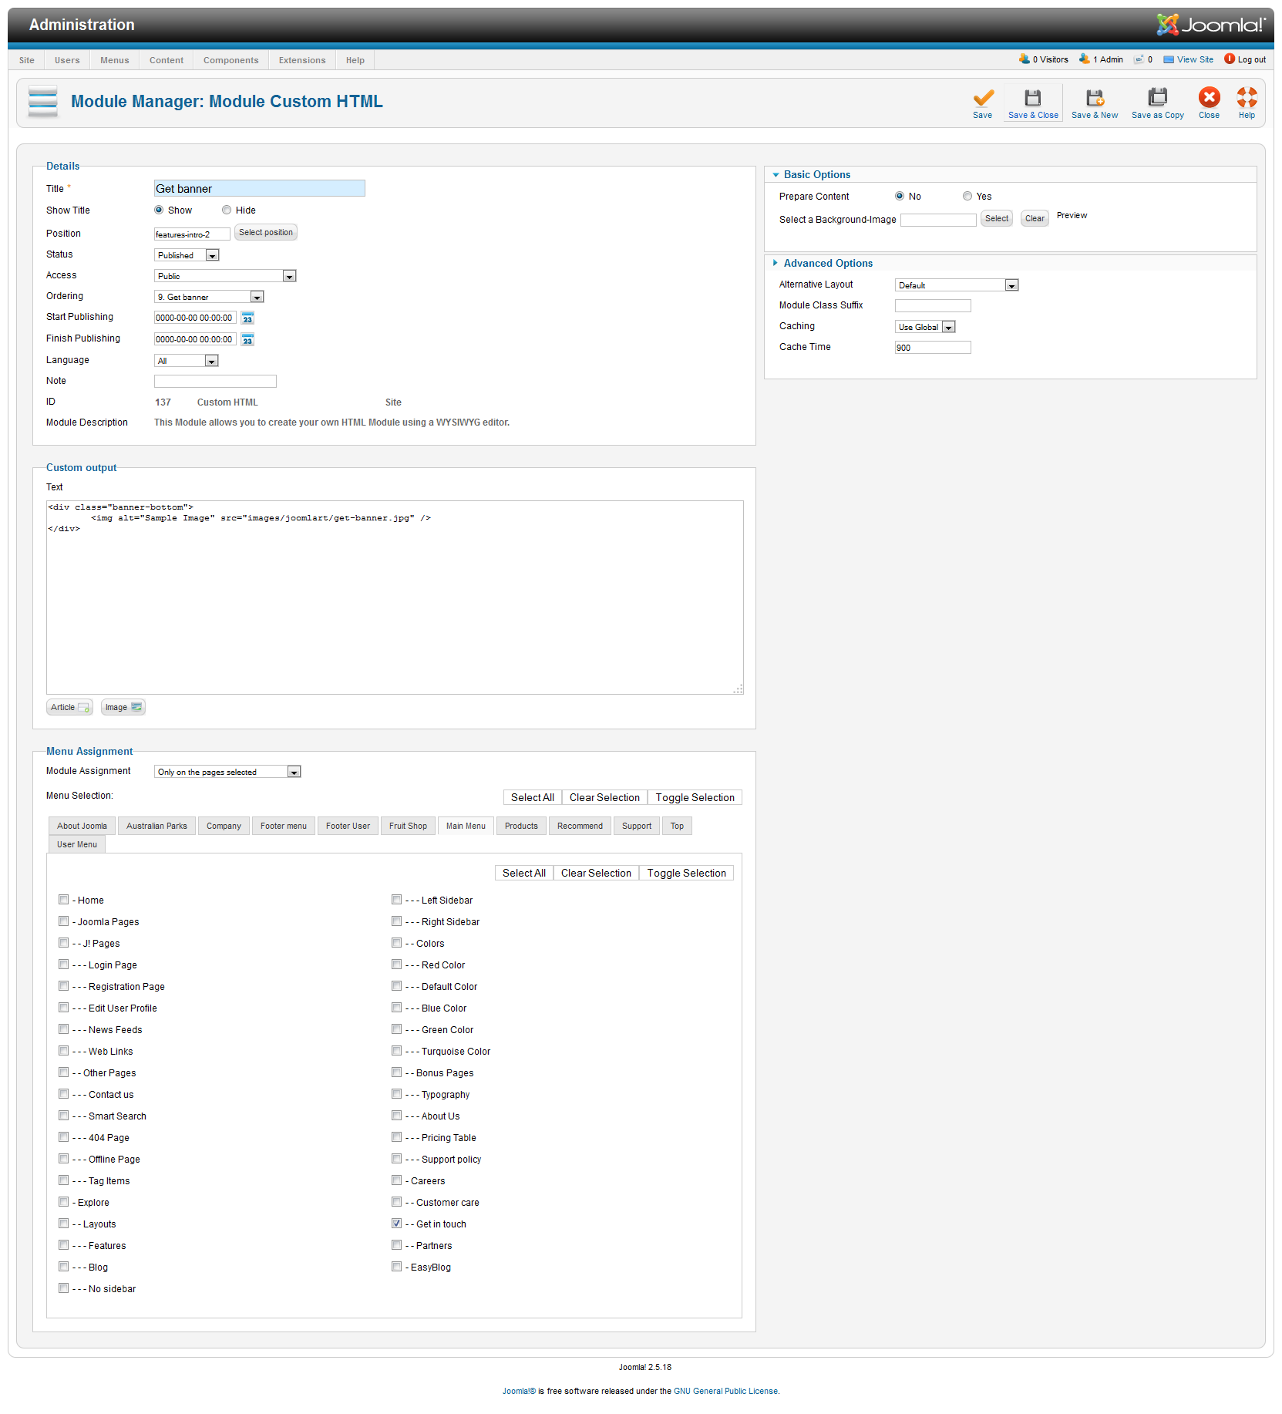This screenshot has width=1282, height=1414.
Task: Click the Module Class Suffix field
Action: tap(933, 306)
